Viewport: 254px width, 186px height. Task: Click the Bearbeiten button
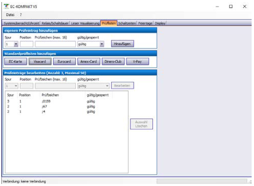[122, 86]
